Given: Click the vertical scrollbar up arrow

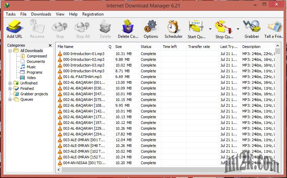Looking at the screenshot, I should click(278, 46).
